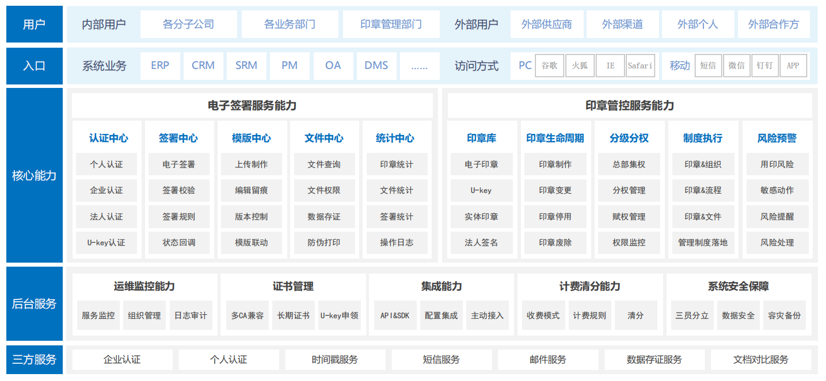Click the 多CA兼容 item
Image resolution: width=826 pixels, height=381 pixels.
[x=247, y=315]
